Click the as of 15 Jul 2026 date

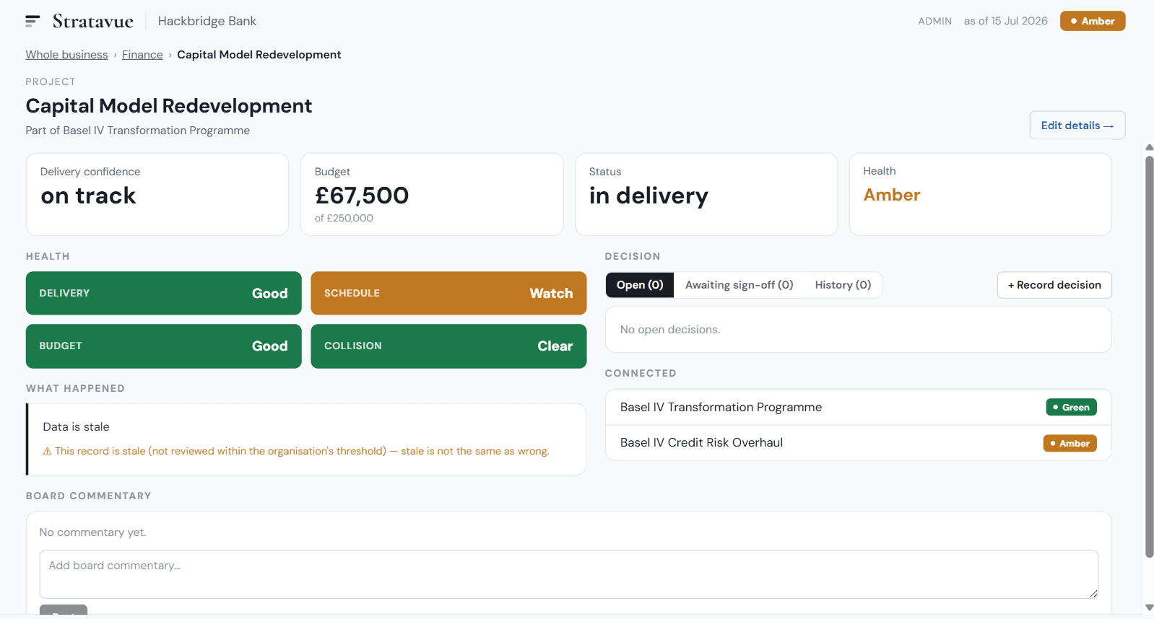pos(1005,21)
